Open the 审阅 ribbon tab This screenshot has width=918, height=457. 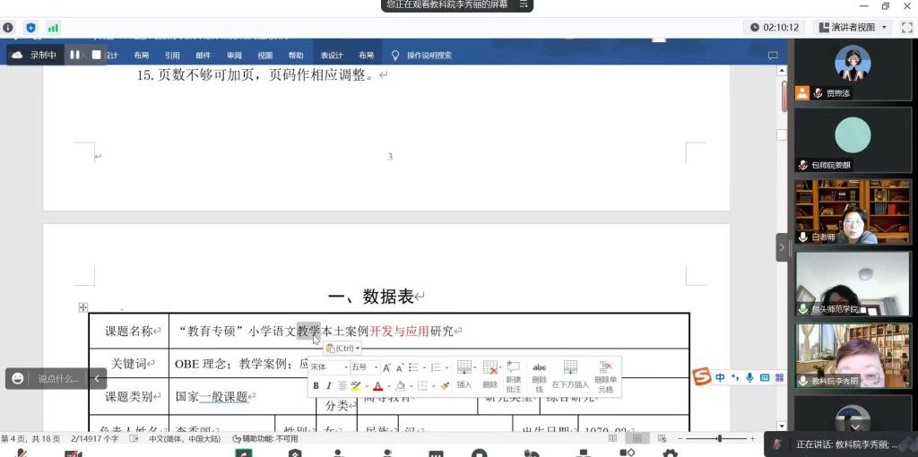pos(234,56)
